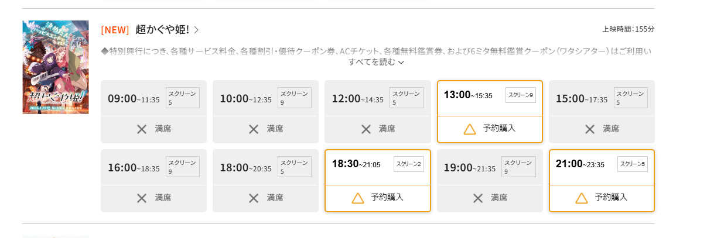Open movie details via chevron beside 超かぐや姫!
Image resolution: width=707 pixels, height=238 pixels.
coord(196,30)
